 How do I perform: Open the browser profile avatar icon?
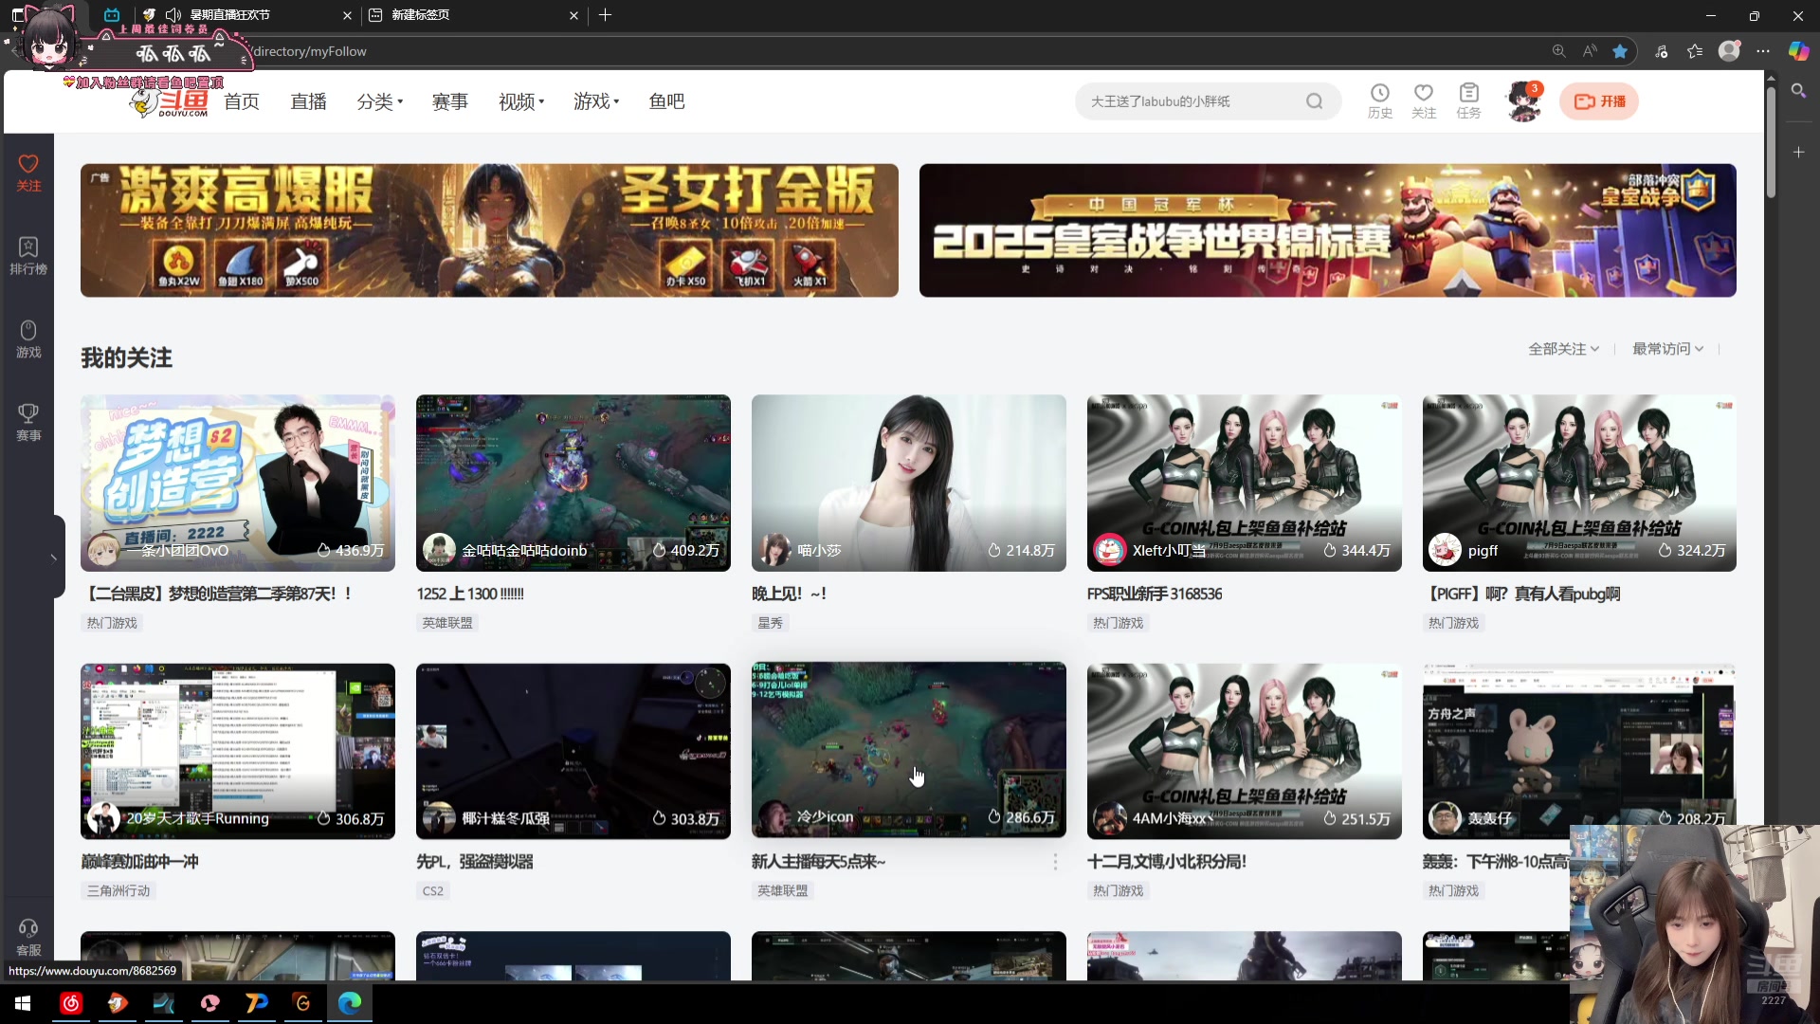(1729, 51)
